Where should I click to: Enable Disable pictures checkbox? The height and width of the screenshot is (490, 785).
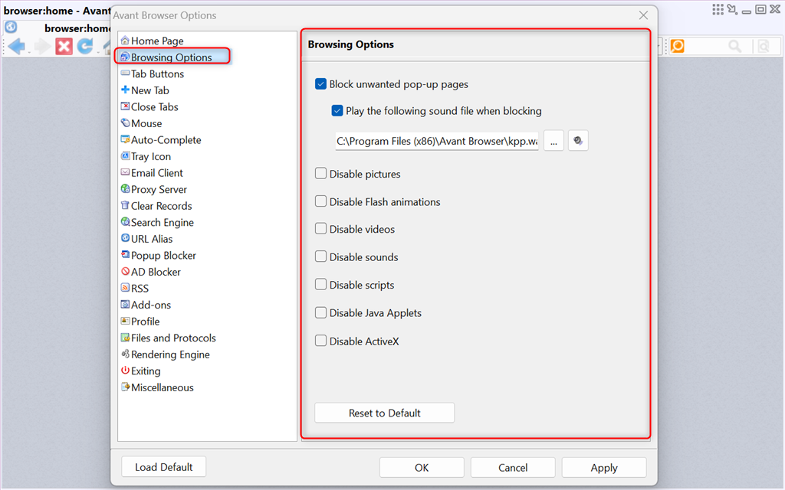(321, 174)
